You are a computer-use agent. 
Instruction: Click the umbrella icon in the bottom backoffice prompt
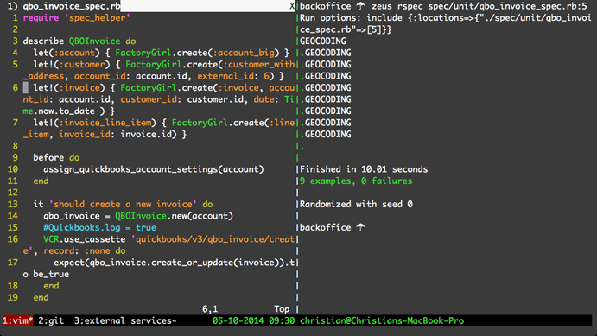[360, 227]
